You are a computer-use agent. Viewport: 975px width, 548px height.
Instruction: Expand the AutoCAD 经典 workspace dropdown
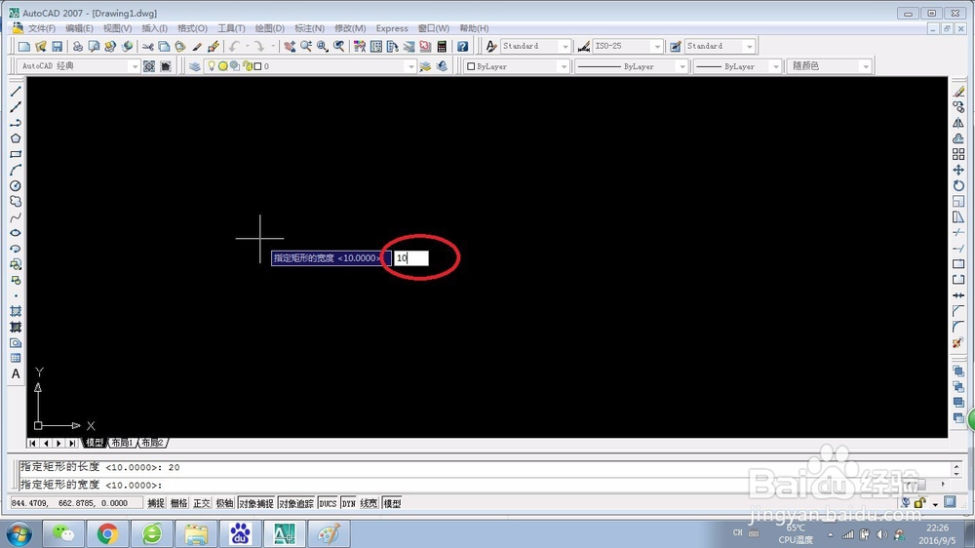point(135,66)
